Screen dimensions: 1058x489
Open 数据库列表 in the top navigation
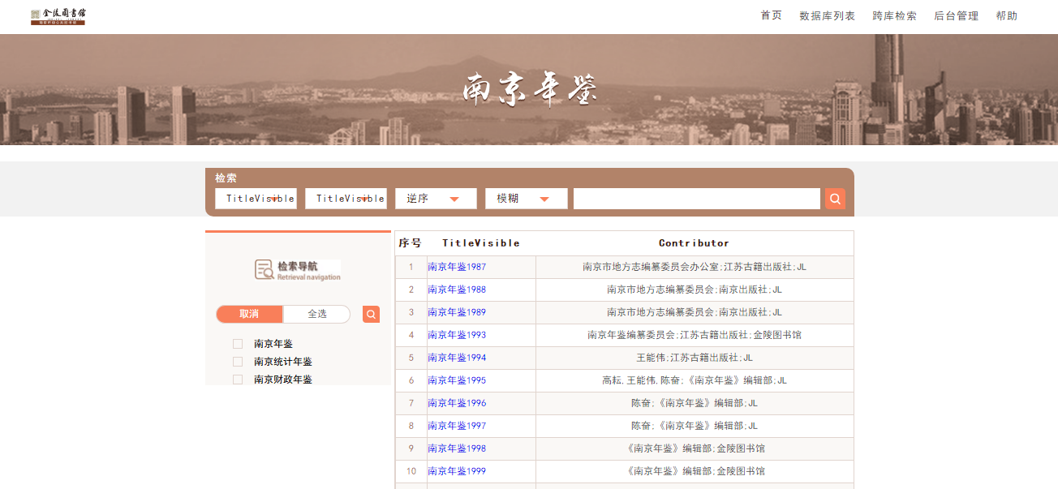[828, 15]
